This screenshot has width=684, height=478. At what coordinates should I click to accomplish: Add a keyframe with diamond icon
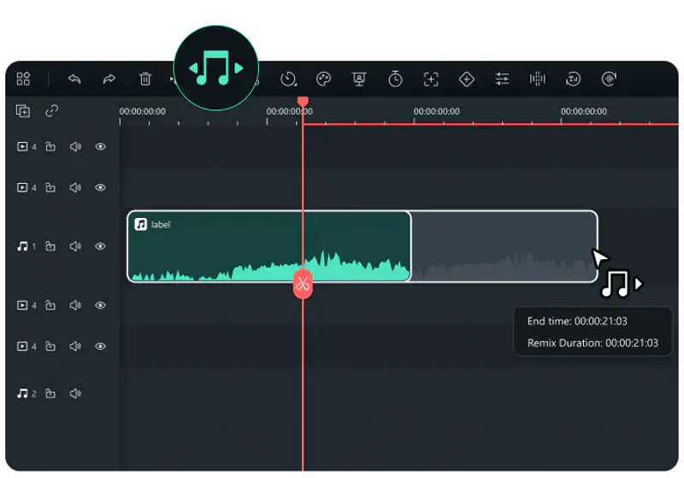coord(466,79)
